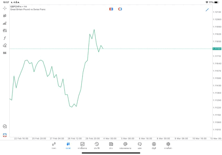
Task: Expand the GBPCHFm symbol selector
Action: click(x=19, y=7)
